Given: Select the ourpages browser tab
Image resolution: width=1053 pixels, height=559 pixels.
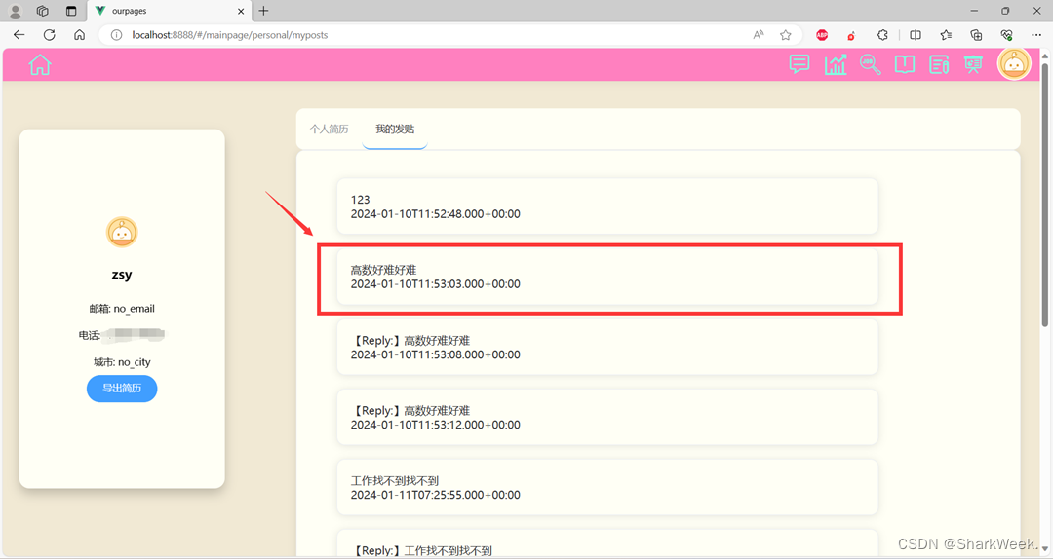Looking at the screenshot, I should (x=170, y=11).
